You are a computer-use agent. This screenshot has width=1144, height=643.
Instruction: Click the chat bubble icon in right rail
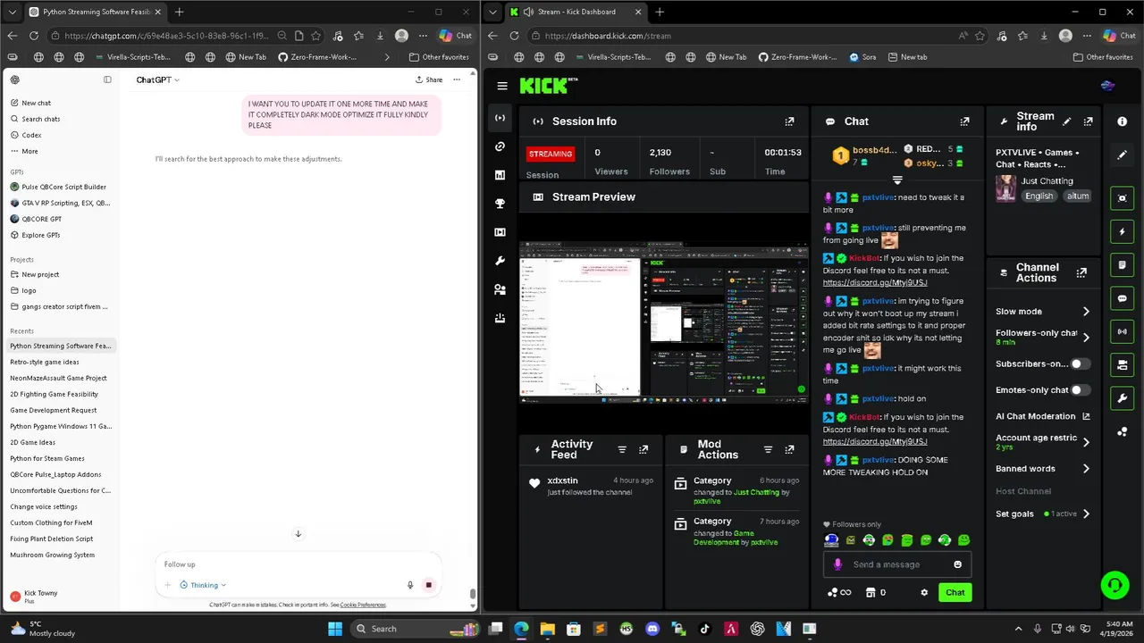[1123, 298]
